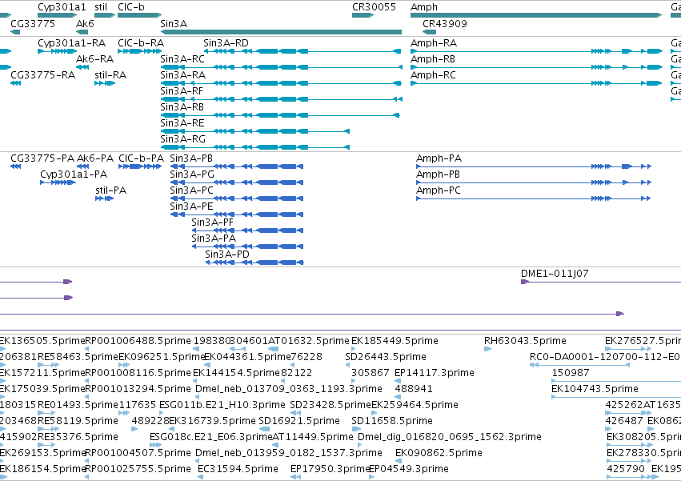Click the SD11658.5prime EST label

point(392,422)
